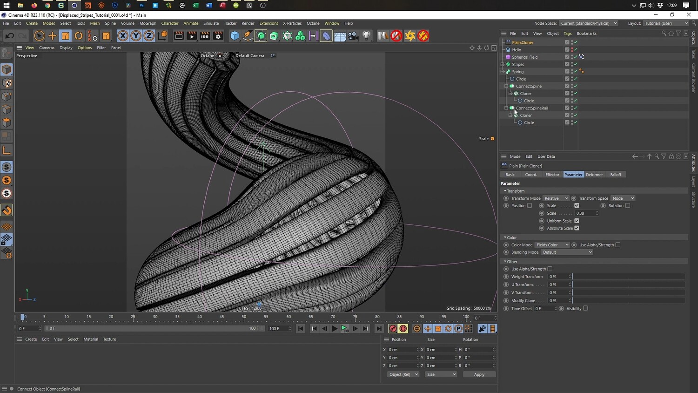Select the Move tool in top toolbar
The image size is (698, 393).
click(x=52, y=36)
